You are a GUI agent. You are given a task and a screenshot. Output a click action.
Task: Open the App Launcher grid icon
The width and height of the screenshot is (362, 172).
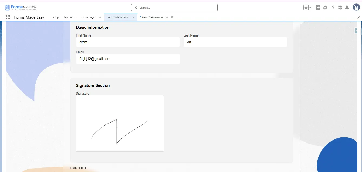point(8,17)
